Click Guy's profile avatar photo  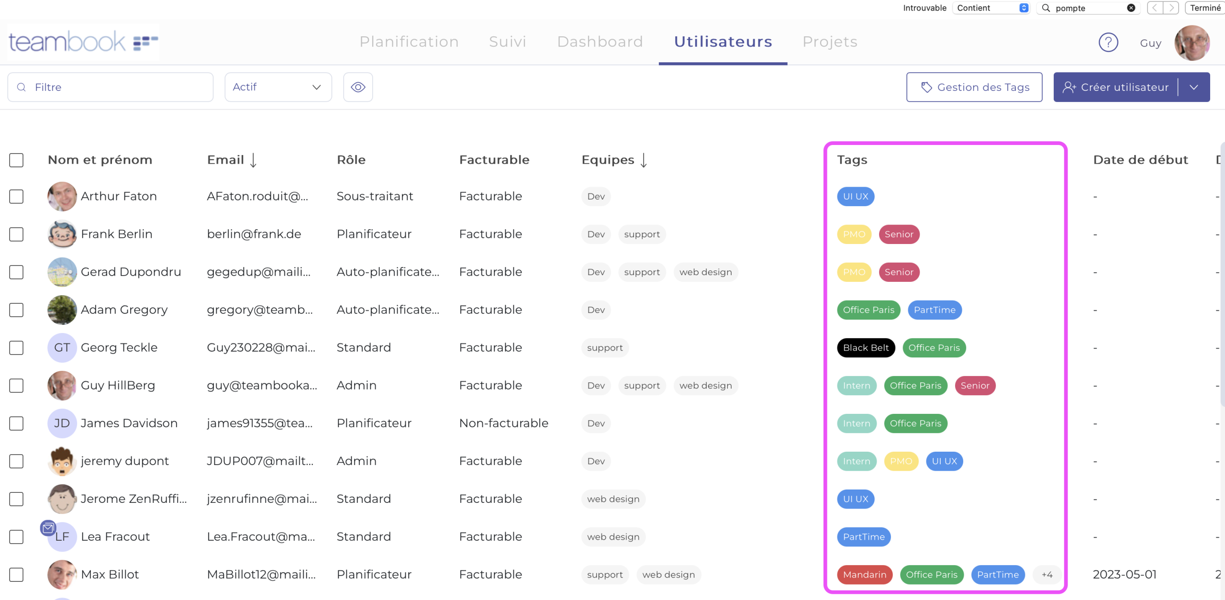click(1192, 43)
